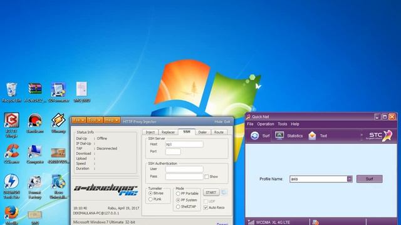Click Hide in HTTP Proxy Injector title bar
This screenshot has height=225, width=401.
point(219,122)
